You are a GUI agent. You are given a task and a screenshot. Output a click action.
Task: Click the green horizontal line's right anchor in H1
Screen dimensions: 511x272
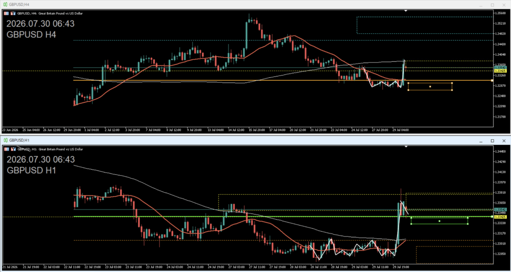click(x=492, y=216)
